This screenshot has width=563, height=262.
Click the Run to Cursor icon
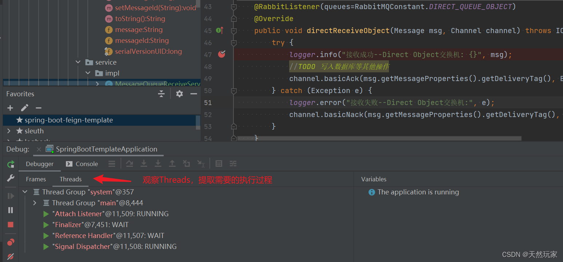(x=201, y=164)
